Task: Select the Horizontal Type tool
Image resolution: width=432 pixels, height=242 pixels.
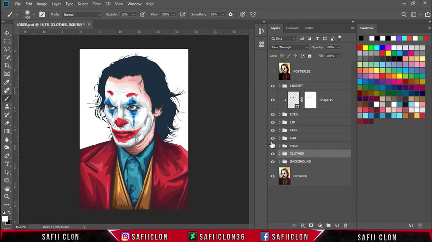Action: (x=7, y=164)
